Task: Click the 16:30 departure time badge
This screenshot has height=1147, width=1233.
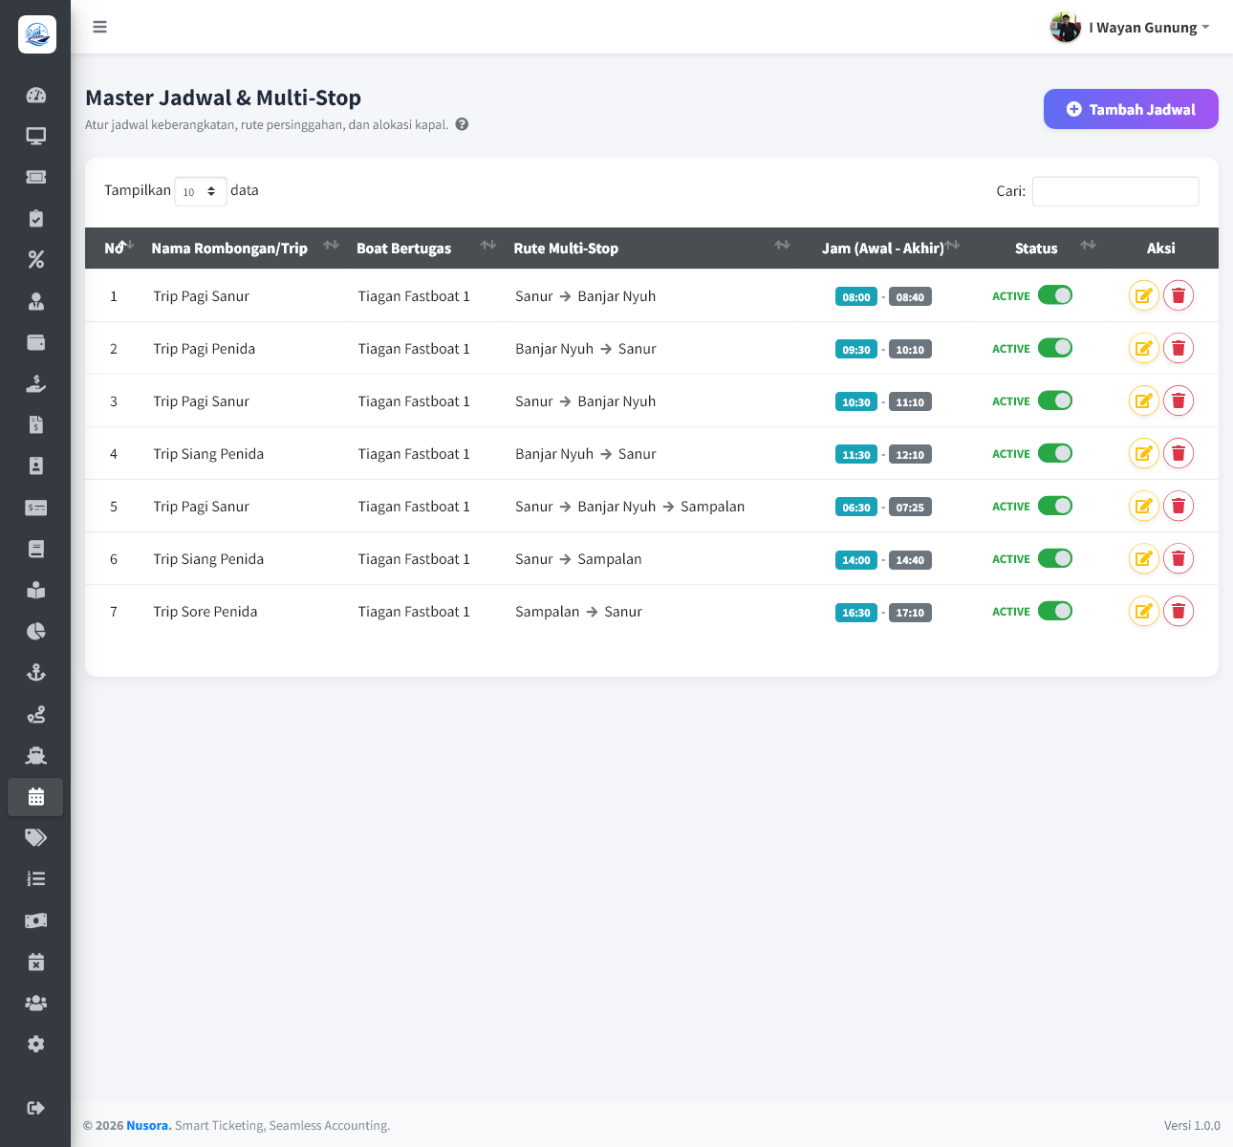Action: pos(856,612)
